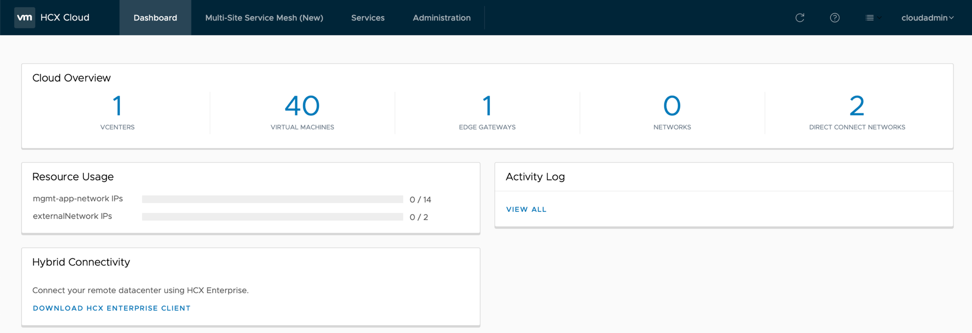The height and width of the screenshot is (333, 972).
Task: Expand the cloudadmin user menu
Action: click(927, 18)
